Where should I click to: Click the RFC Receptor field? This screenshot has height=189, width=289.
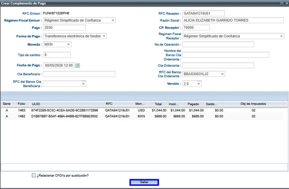pos(203,13)
